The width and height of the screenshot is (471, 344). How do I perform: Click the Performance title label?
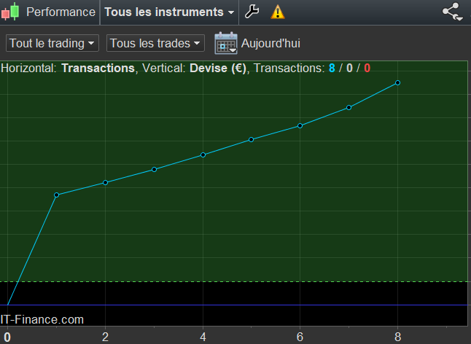(61, 12)
